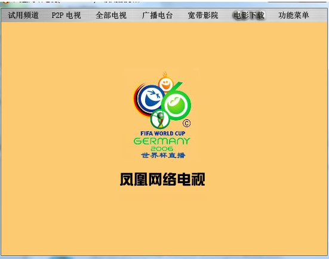Open the 试用频道 menu
Screen dimensions: 329x259
23,16
